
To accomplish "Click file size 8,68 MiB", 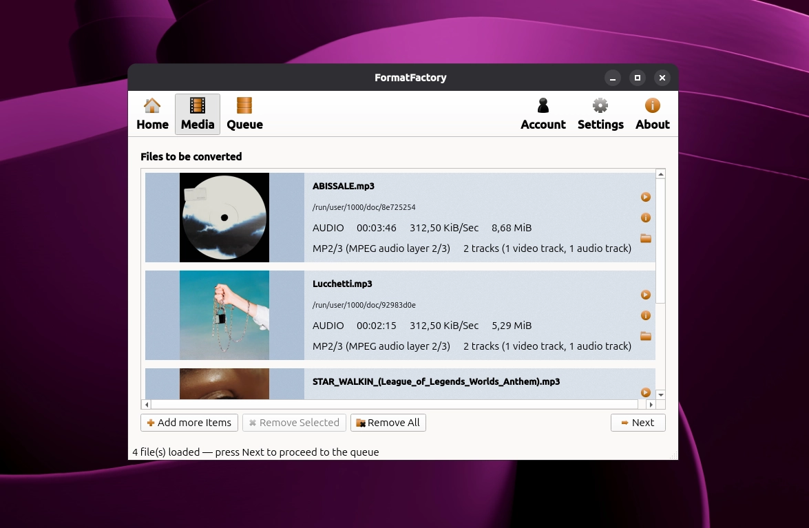I will (x=512, y=228).
